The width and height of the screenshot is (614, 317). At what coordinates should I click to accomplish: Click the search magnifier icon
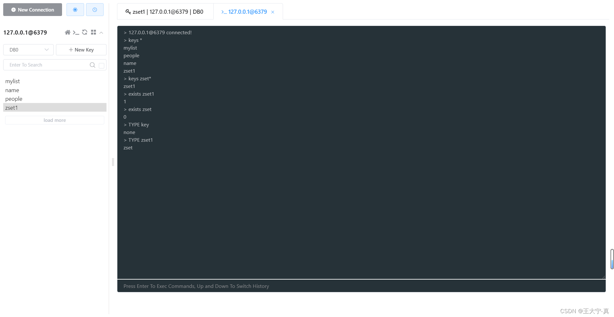(92, 65)
